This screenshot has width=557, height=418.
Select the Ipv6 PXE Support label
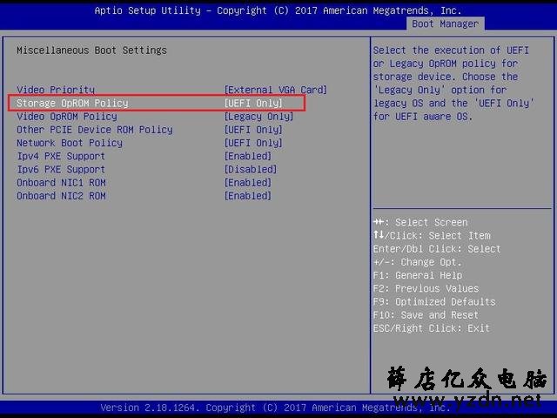(61, 169)
